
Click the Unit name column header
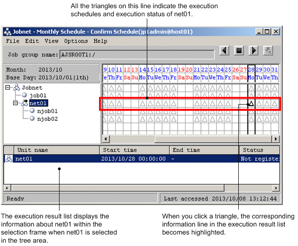click(32, 150)
